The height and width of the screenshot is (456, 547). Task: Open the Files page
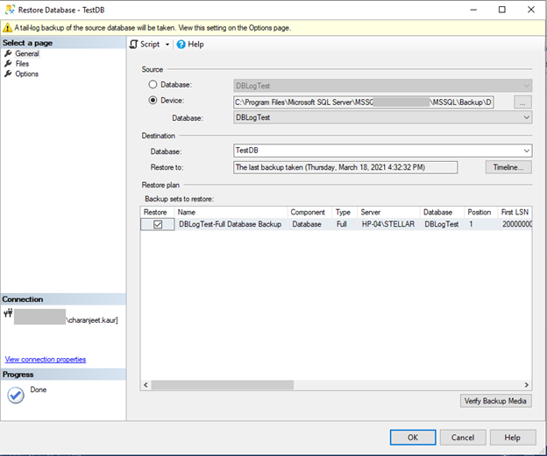click(22, 64)
